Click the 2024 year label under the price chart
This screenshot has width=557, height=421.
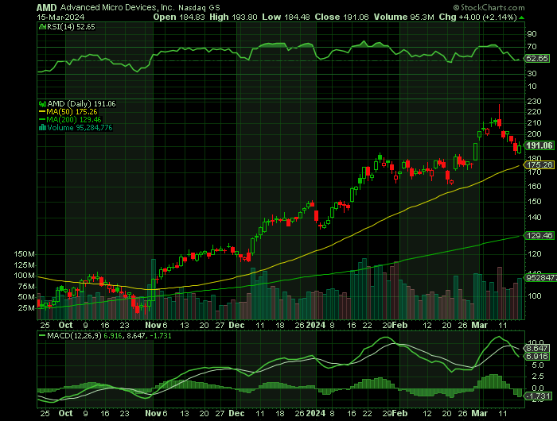316,325
